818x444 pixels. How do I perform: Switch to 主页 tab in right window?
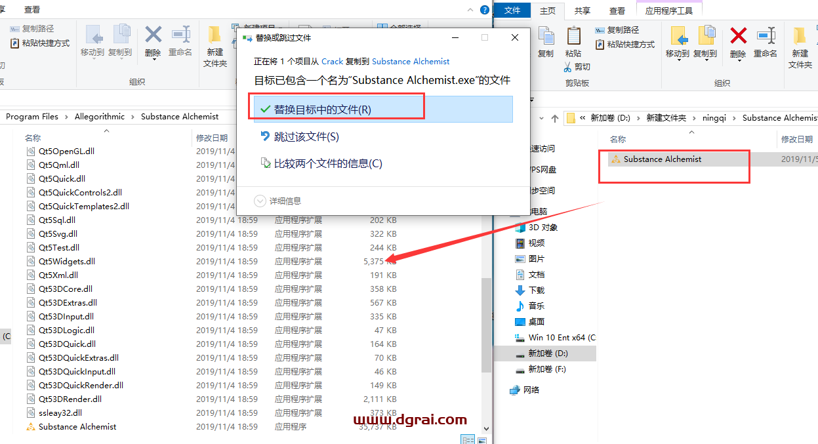coord(547,10)
